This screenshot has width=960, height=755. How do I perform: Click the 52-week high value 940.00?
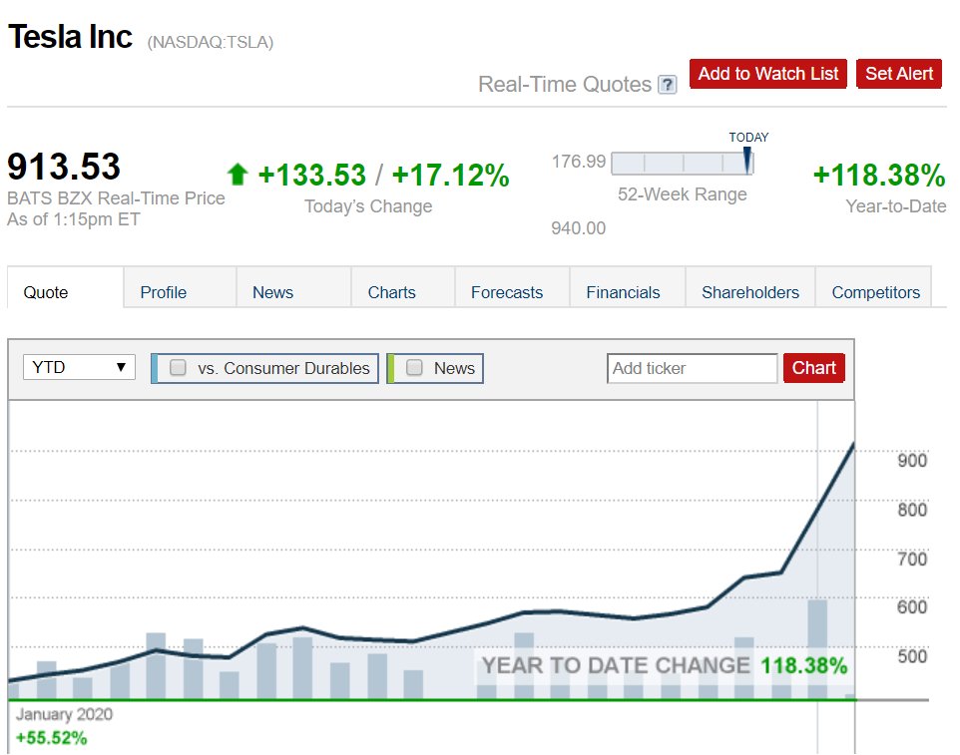tap(578, 228)
